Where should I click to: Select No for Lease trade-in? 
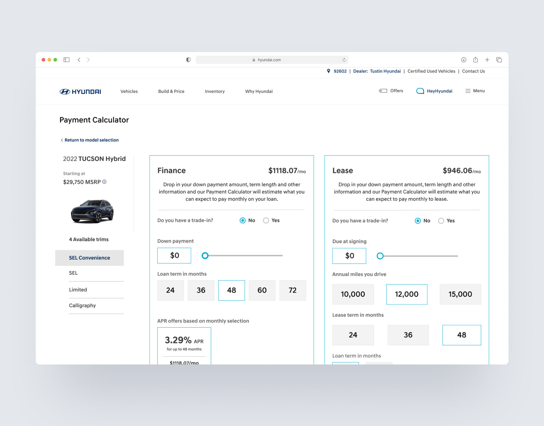418,221
